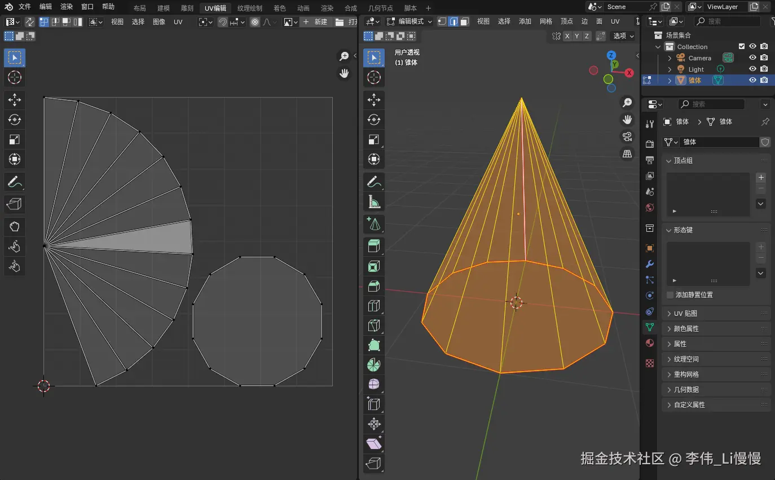Click the Material properties tab icon

pyautogui.click(x=650, y=343)
